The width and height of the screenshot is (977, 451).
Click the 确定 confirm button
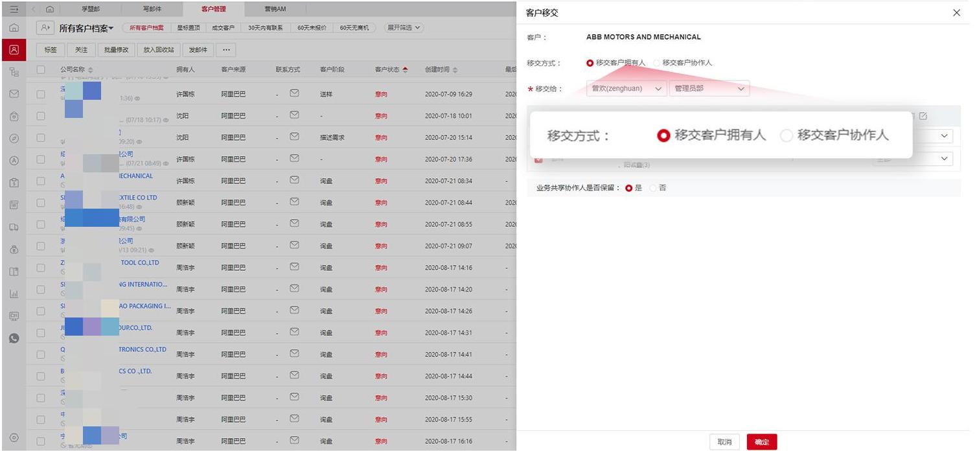tap(761, 442)
